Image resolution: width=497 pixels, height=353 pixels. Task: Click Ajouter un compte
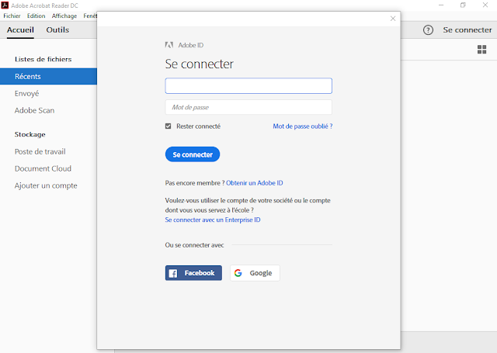(x=46, y=185)
